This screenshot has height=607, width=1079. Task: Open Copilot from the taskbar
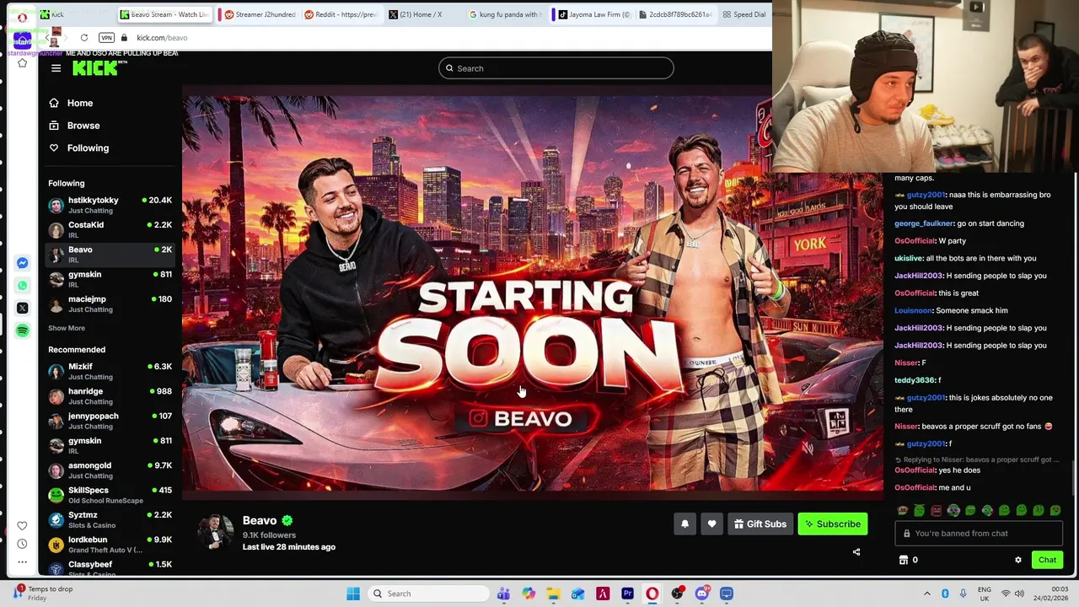[x=529, y=594]
